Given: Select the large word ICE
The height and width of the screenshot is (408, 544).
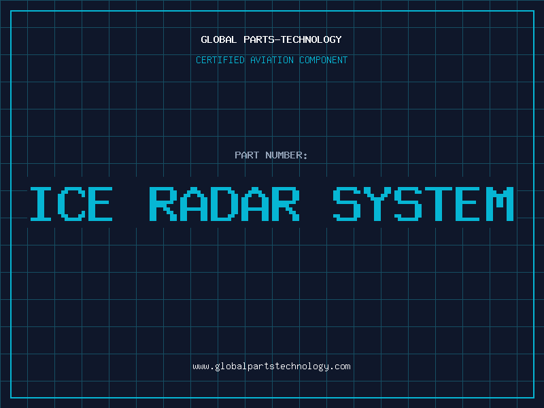Looking at the screenshot, I should coord(71,204).
